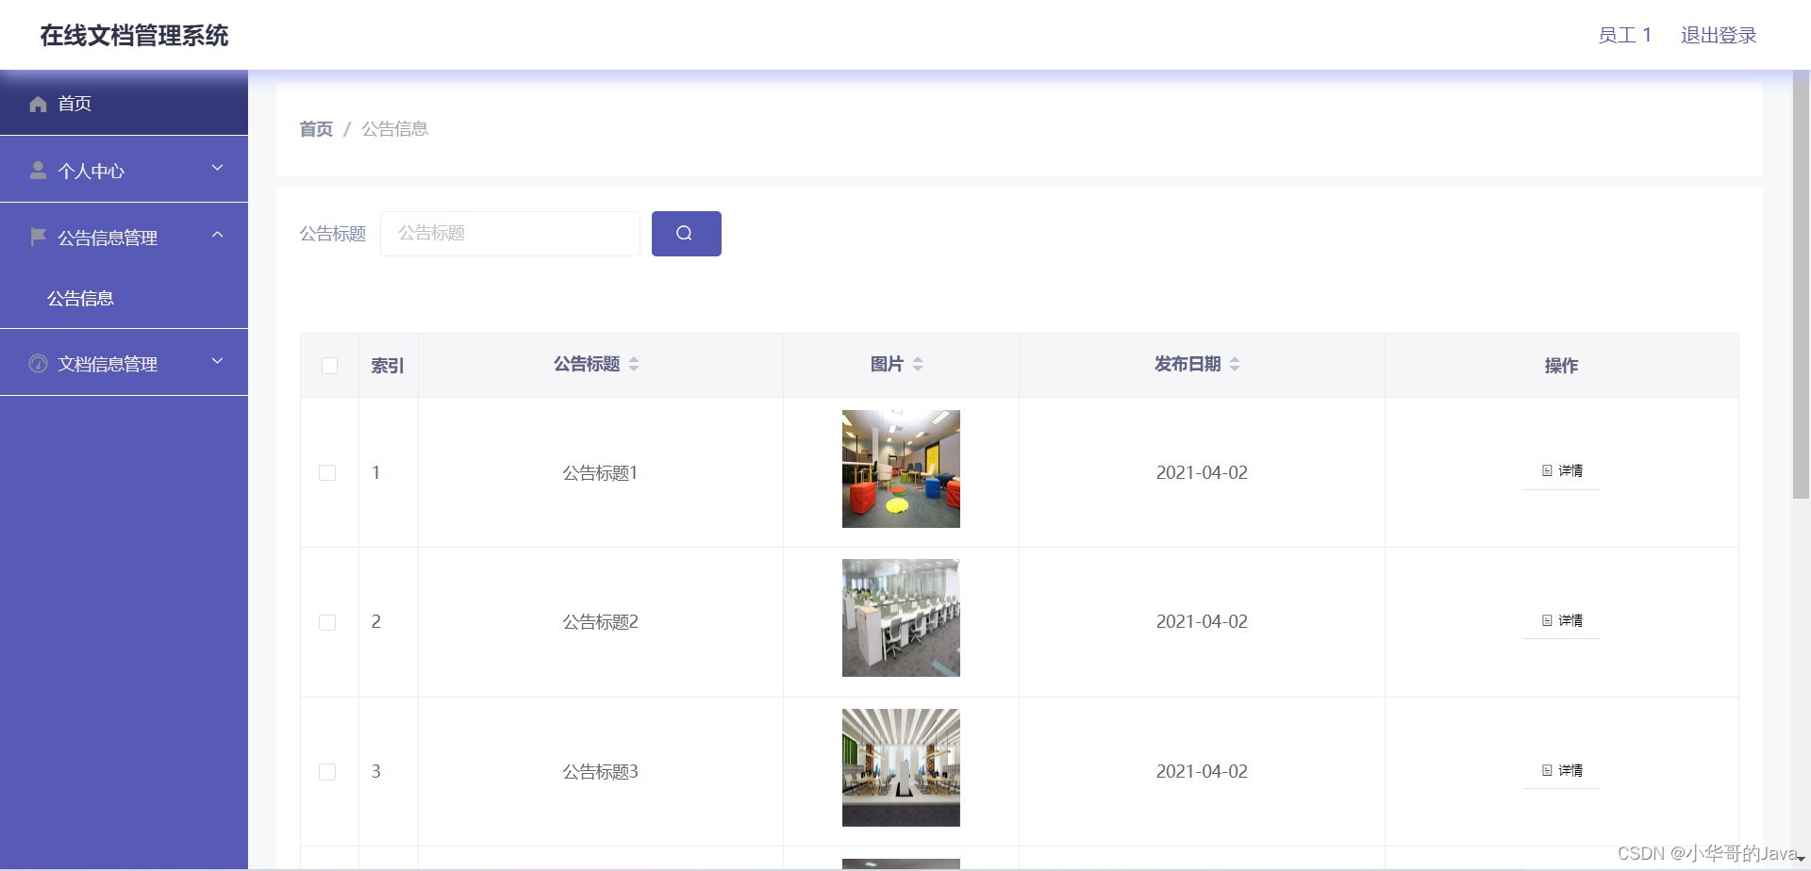
Task: Open the colorful playroom thumbnail in row 1
Action: point(901,468)
